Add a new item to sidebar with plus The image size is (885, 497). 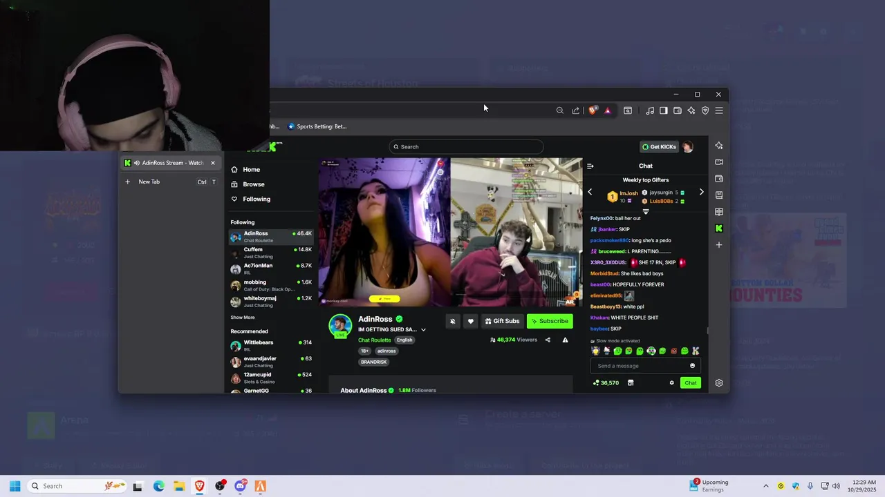[719, 245]
